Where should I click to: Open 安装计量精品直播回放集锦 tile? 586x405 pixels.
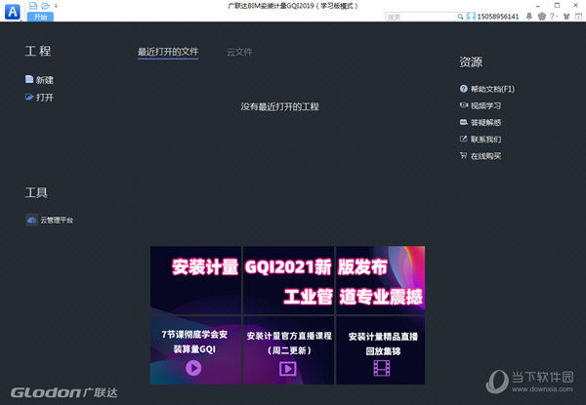381,350
